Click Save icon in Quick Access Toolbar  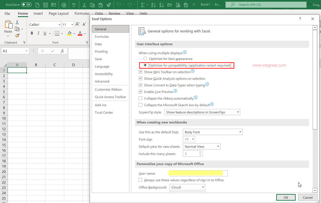(45, 5)
